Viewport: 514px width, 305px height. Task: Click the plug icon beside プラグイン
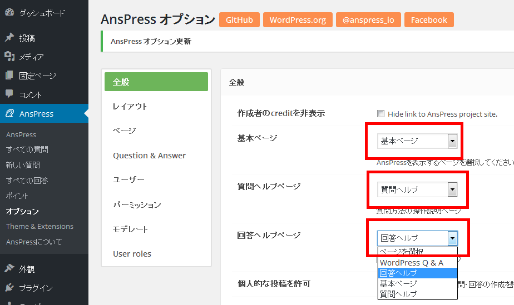point(9,287)
